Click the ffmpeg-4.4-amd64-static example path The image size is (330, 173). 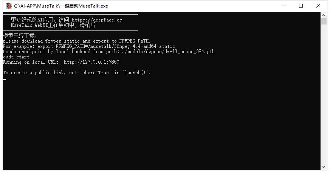[144, 46]
